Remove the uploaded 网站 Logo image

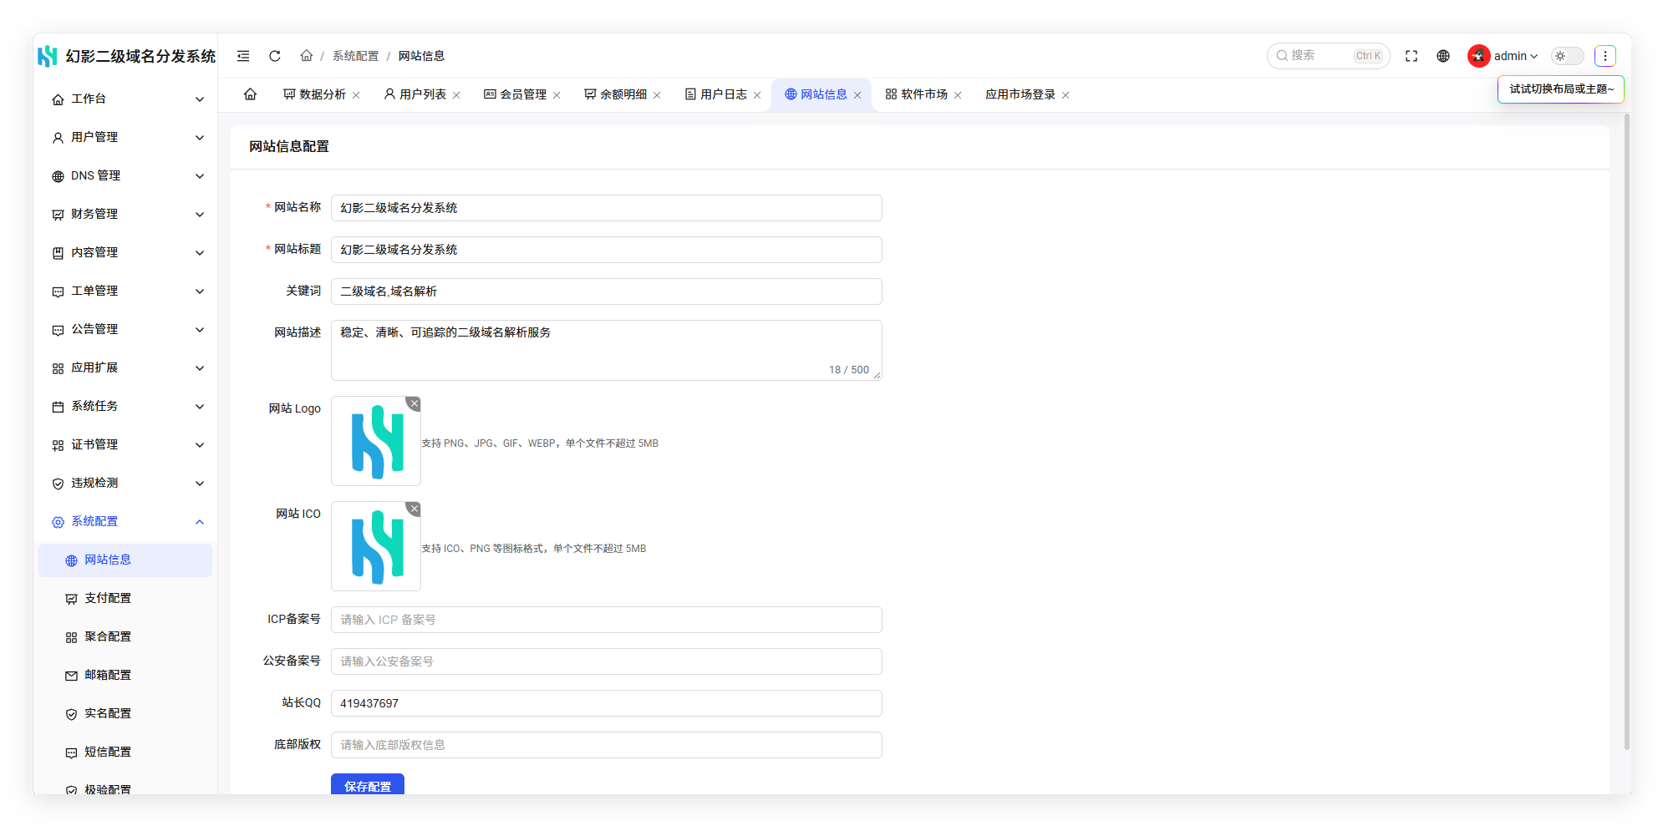[x=414, y=403]
